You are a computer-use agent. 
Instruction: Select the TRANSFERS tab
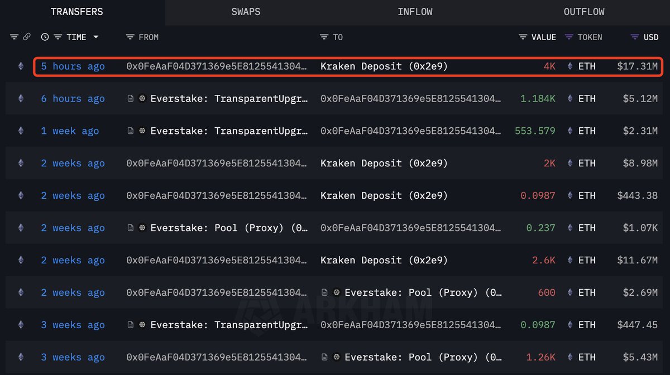click(x=76, y=12)
